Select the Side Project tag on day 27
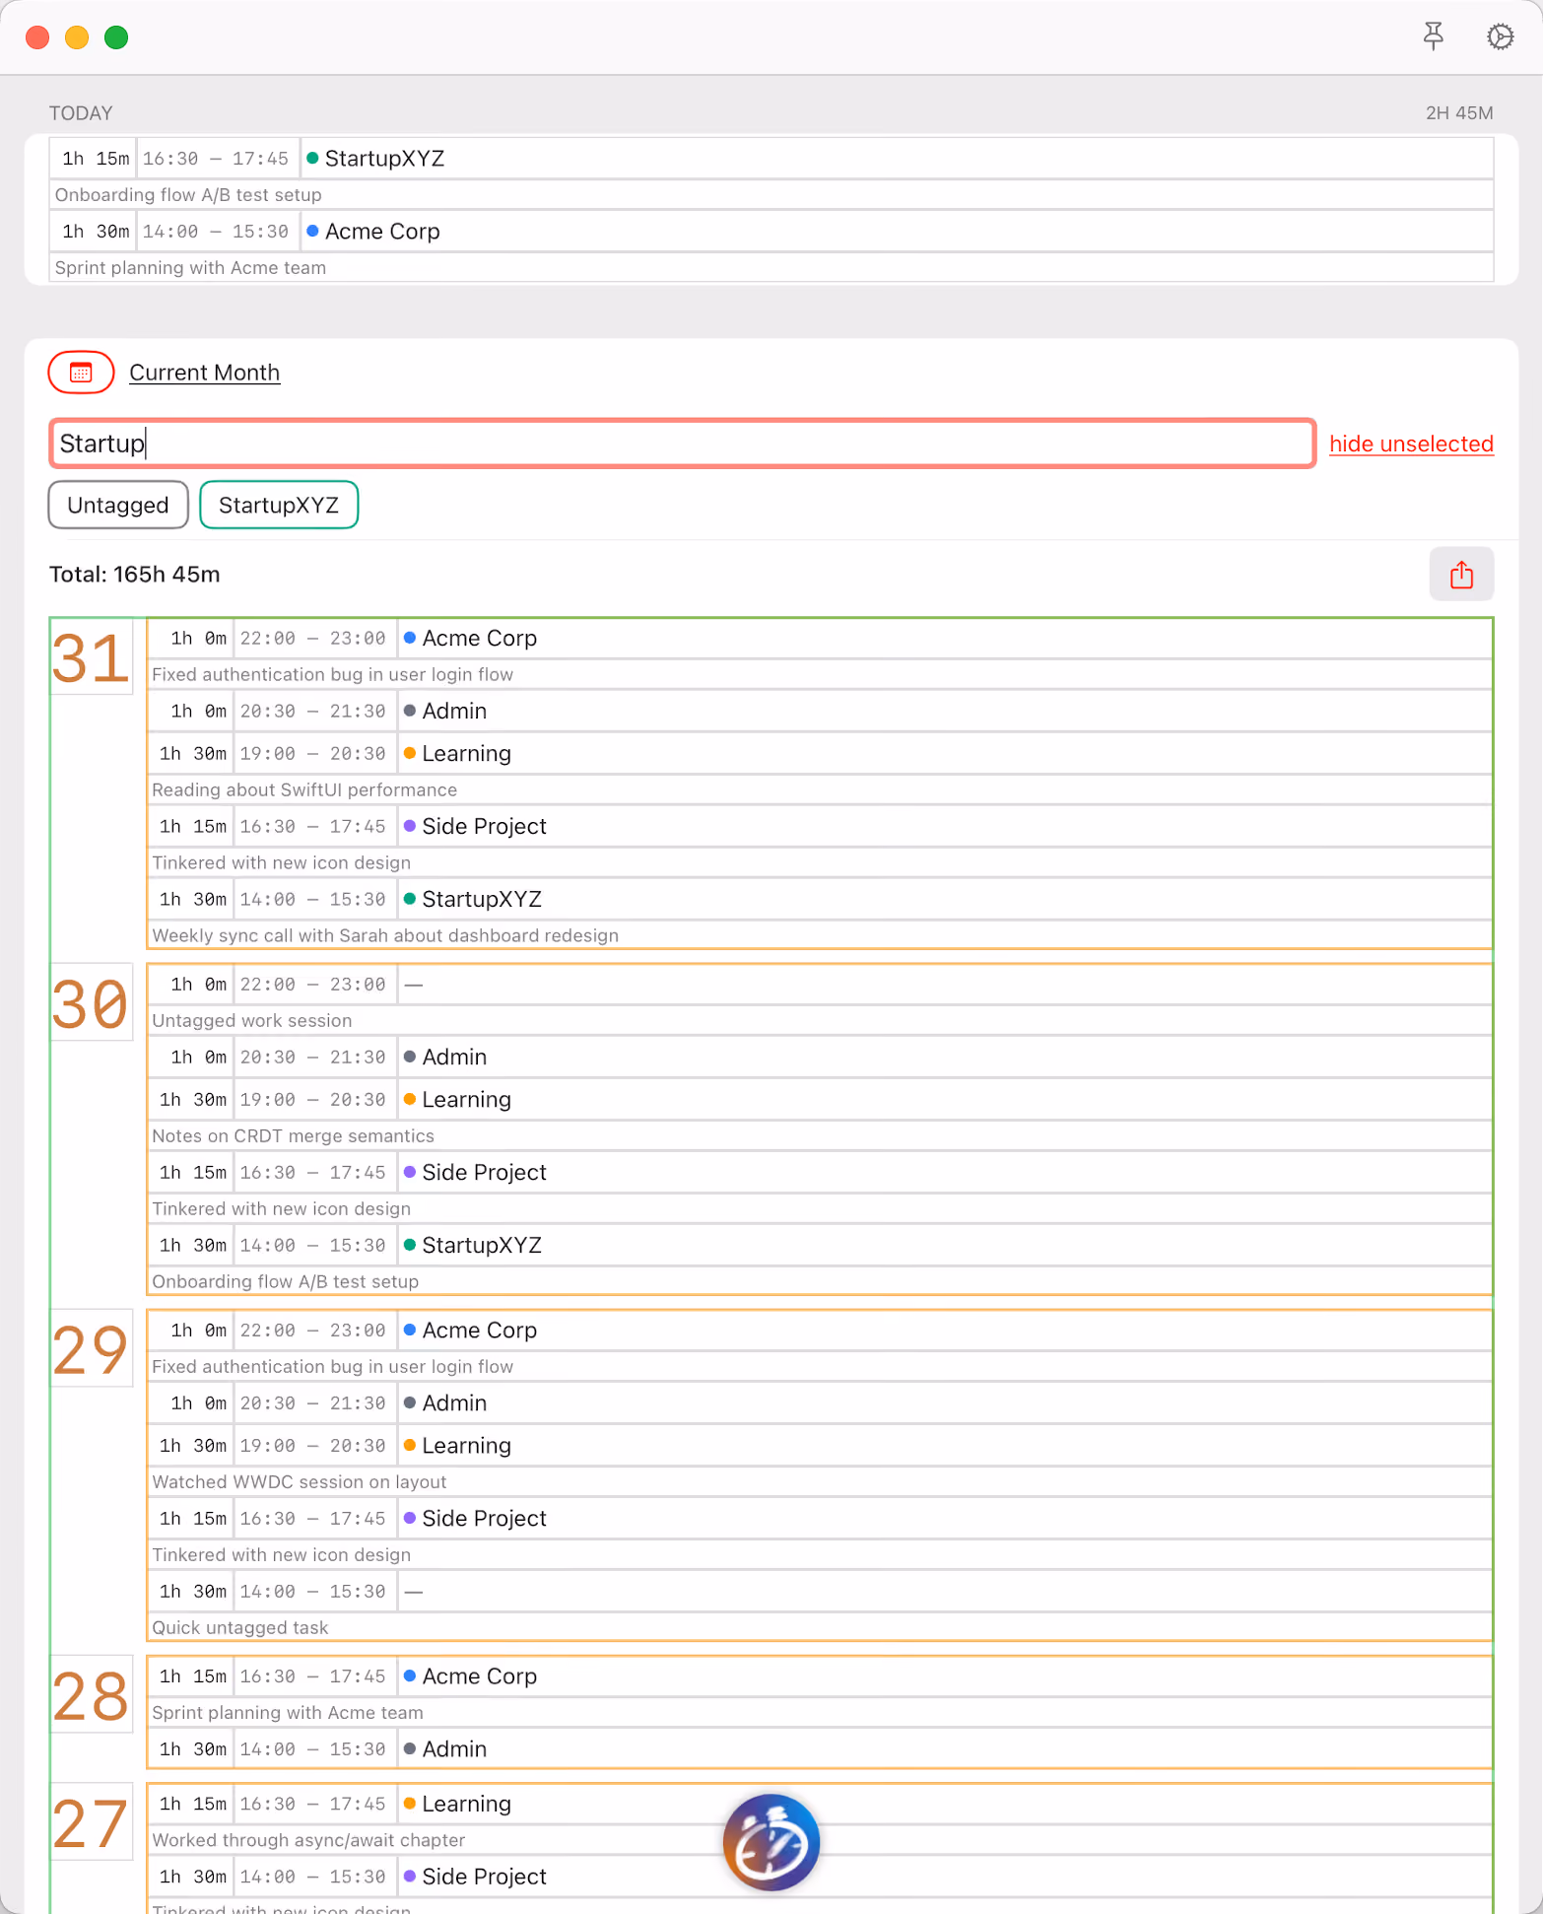The image size is (1543, 1914). tap(484, 1877)
